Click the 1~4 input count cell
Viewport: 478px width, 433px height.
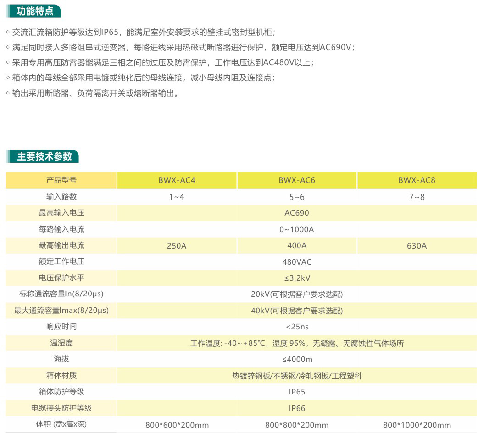(x=177, y=197)
